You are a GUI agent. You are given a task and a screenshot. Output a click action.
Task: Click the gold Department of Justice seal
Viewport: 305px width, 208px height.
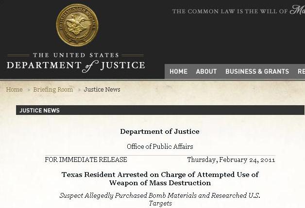click(x=77, y=25)
